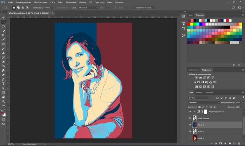Viewport: 245px width, 146px height.
Task: Switch to the Контуры tab
Action: [x=209, y=92]
